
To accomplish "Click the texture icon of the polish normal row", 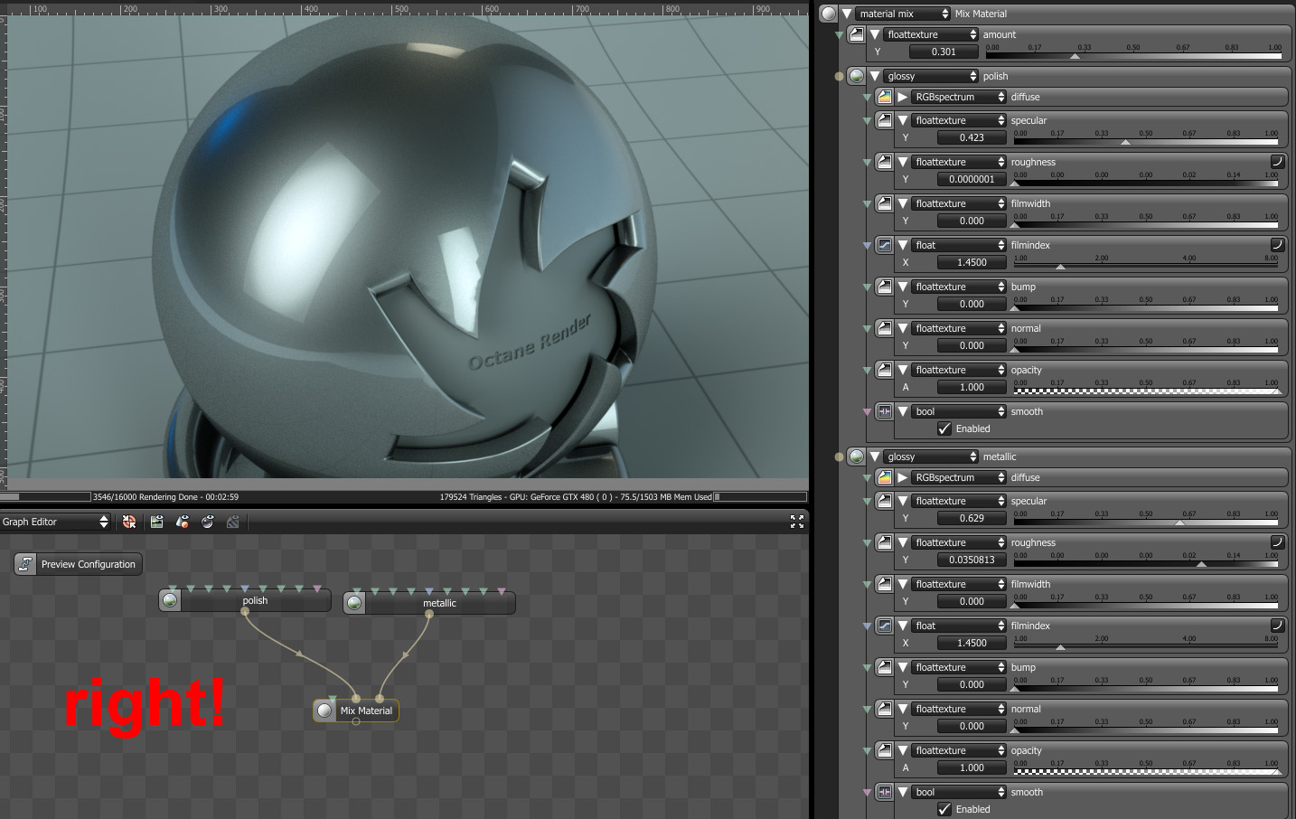I will pos(884,328).
